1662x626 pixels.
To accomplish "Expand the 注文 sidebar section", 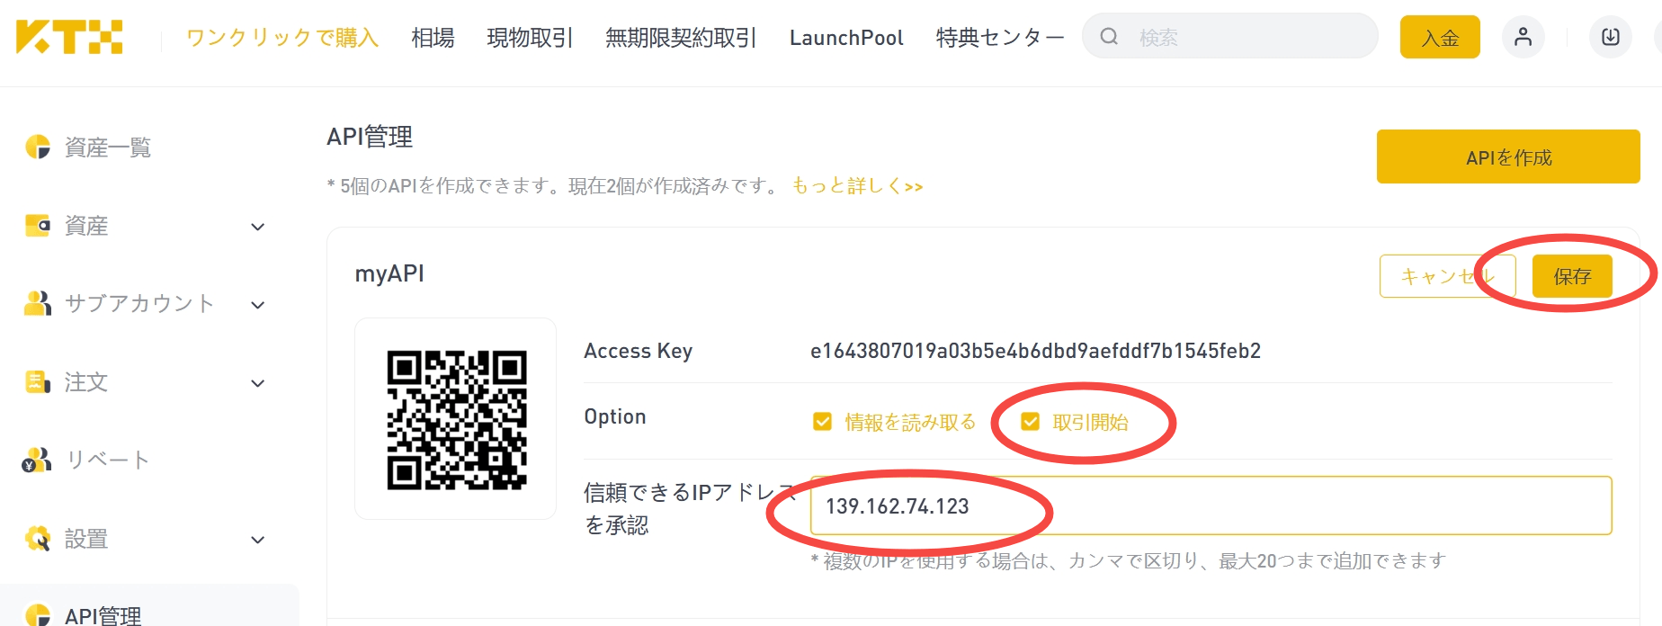I will (258, 383).
